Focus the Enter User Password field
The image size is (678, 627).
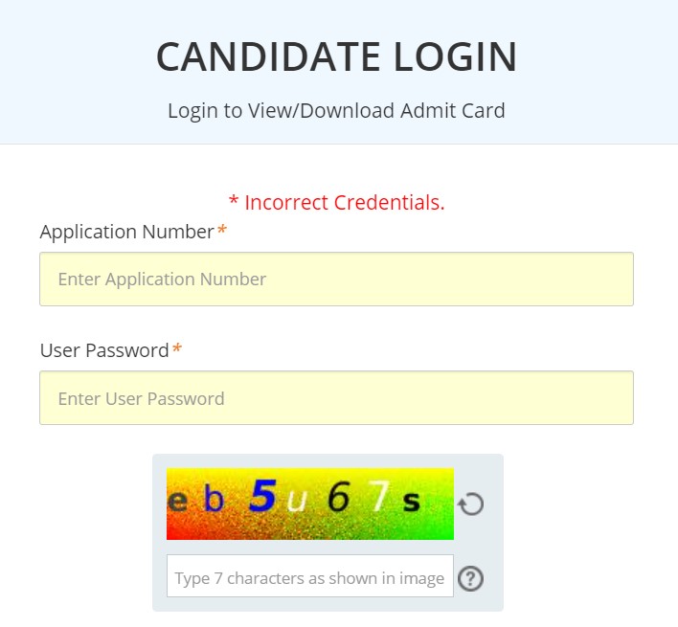click(336, 397)
